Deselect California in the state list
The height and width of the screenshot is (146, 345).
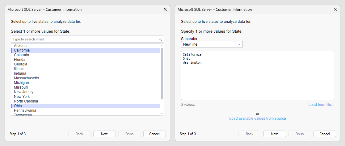coord(85,50)
